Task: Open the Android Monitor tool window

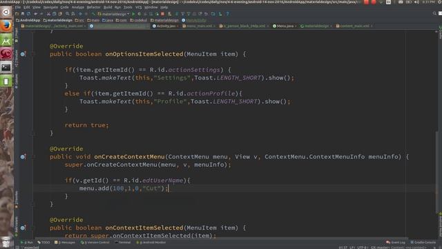Action: click(x=151, y=242)
